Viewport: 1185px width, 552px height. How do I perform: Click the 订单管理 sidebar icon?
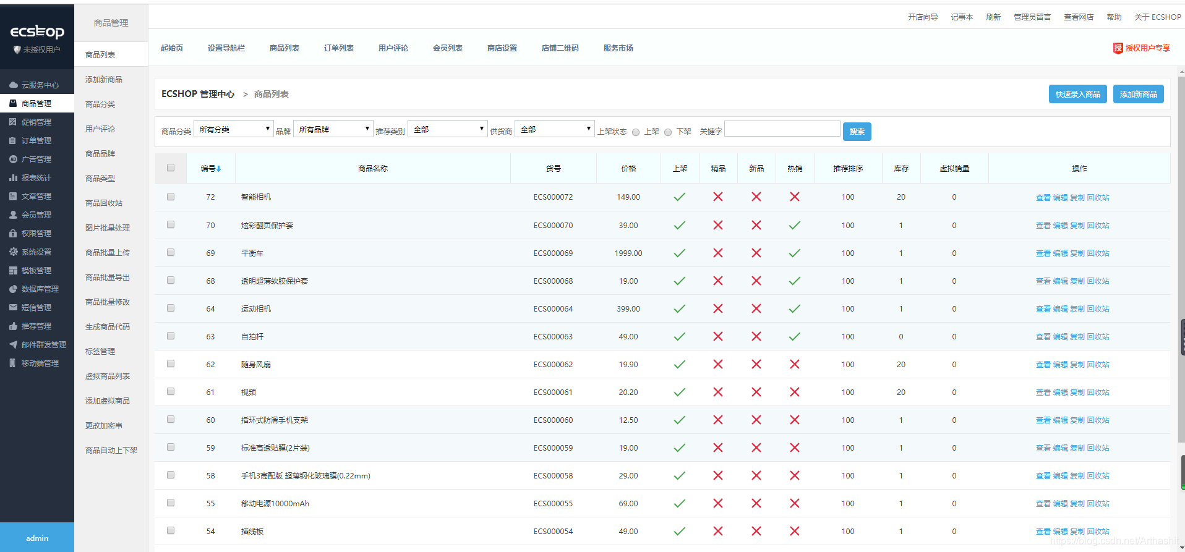pos(13,140)
